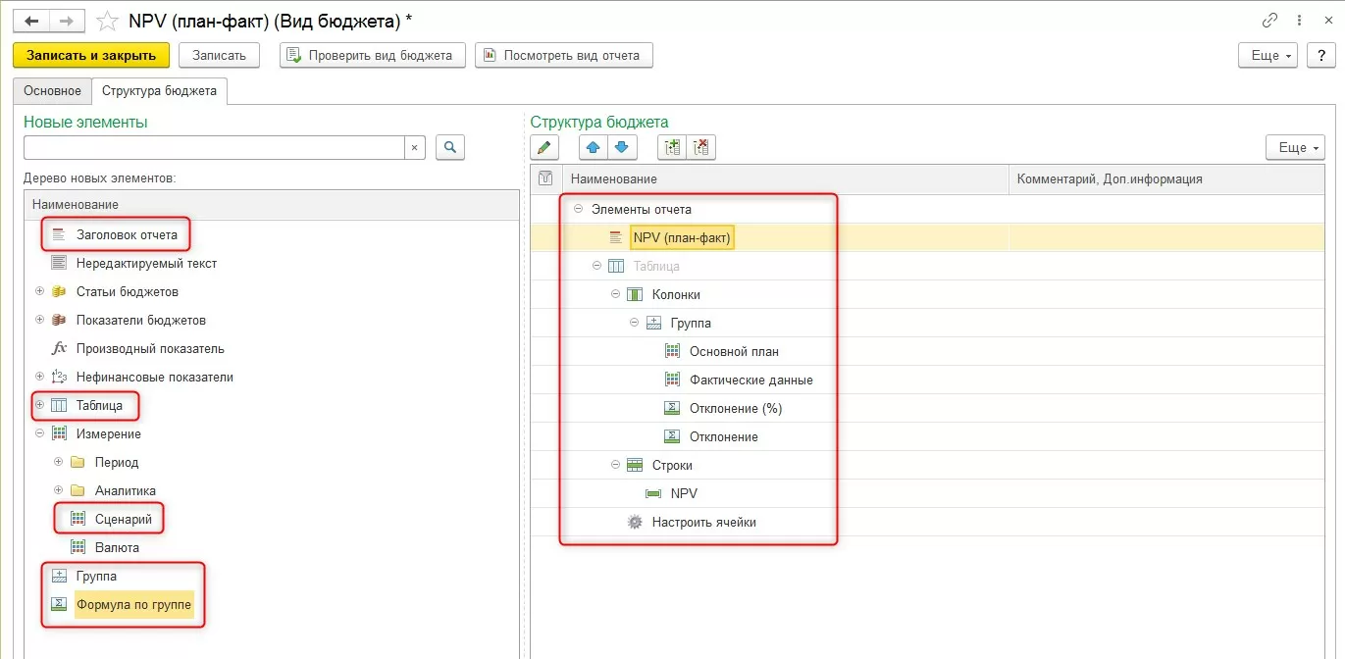Move element up with blue arrow
This screenshot has height=659, width=1345.
click(593, 147)
